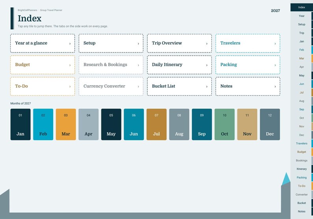Open the Budget tile
Viewport: 313px width, 219px height.
tap(43, 65)
